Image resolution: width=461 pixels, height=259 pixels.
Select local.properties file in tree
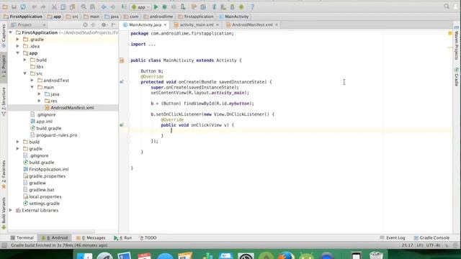42,196
